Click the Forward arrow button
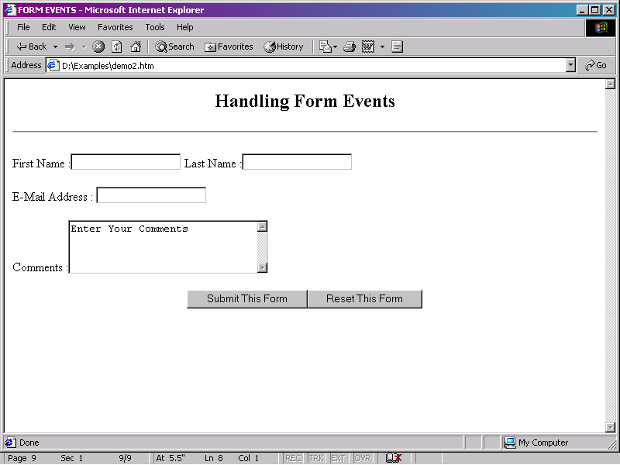Viewport: 620px width, 465px height. [x=70, y=46]
